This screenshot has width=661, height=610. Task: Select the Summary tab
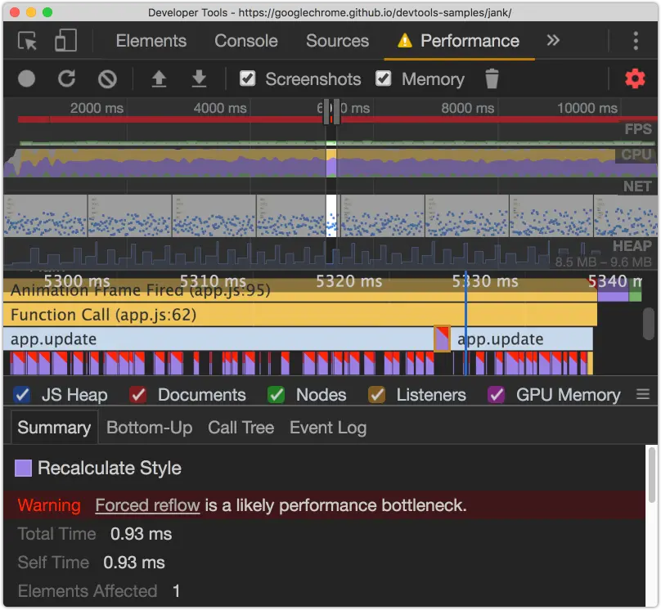[x=54, y=428]
